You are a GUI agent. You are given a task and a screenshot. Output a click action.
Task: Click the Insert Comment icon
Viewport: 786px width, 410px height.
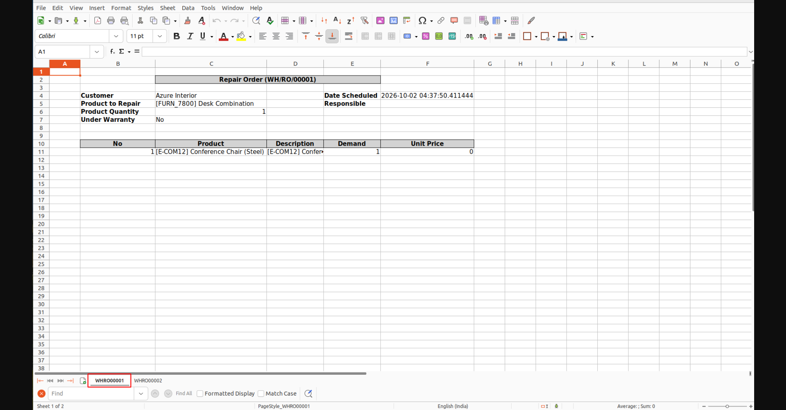pyautogui.click(x=454, y=20)
